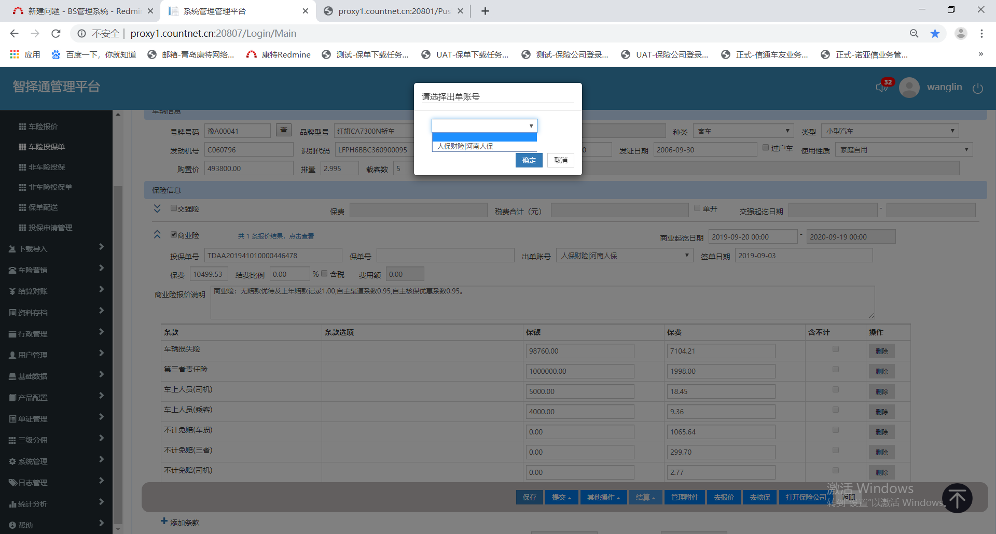Click the plus icon to add a clause
This screenshot has height=534, width=996.
(x=164, y=521)
